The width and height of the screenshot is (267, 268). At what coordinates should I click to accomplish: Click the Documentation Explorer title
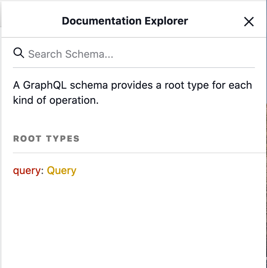[125, 21]
